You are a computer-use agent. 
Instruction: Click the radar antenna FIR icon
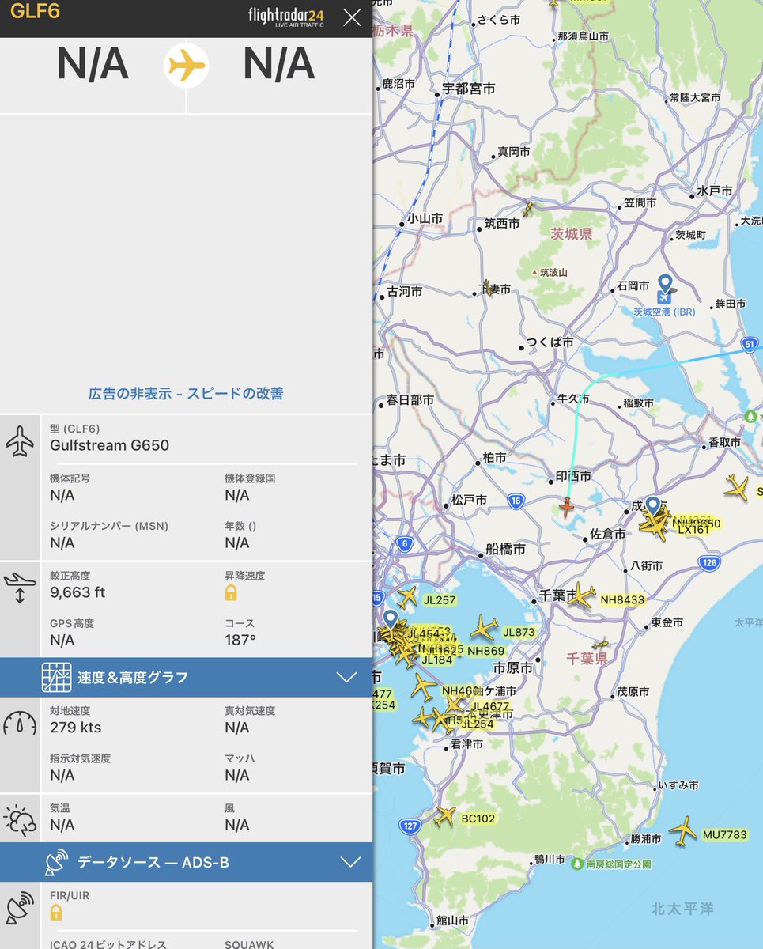pos(20,909)
